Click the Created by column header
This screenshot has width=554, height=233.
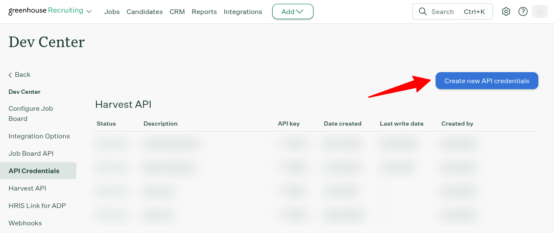[457, 124]
